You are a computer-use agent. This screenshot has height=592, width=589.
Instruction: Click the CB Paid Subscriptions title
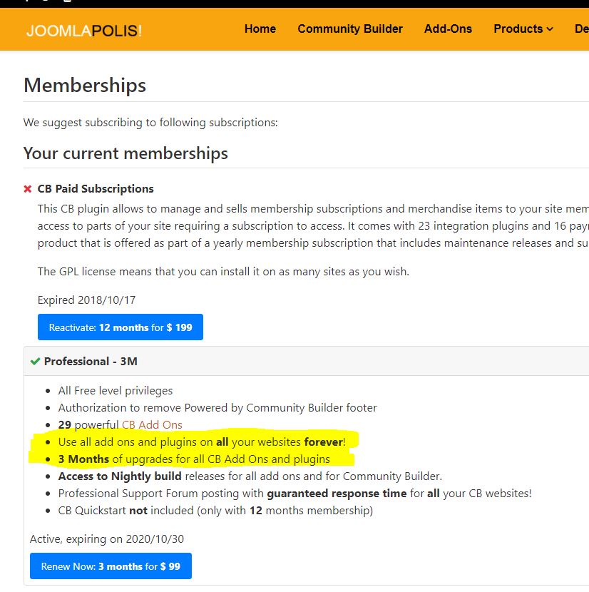pos(96,189)
